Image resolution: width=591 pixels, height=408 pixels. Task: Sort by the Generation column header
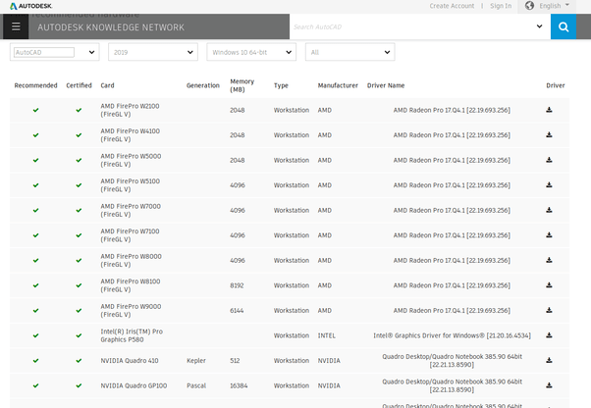click(203, 85)
